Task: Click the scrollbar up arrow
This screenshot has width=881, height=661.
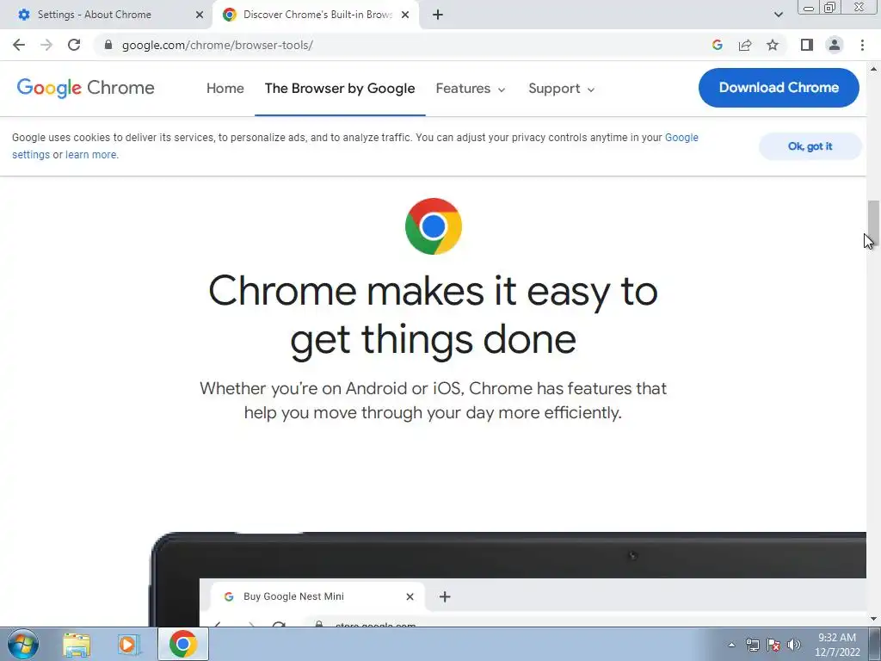Action: (873, 69)
